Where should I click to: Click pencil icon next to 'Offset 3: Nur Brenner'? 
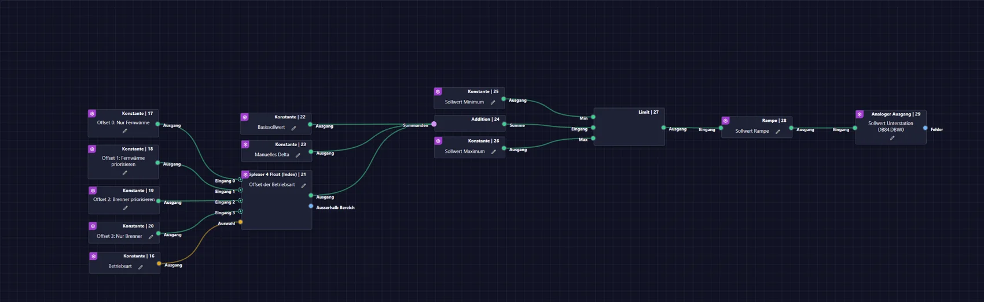(x=150, y=237)
